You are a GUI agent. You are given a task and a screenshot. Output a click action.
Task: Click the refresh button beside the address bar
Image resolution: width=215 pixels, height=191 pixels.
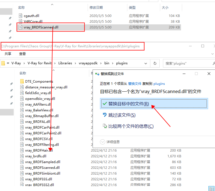pos(155,63)
